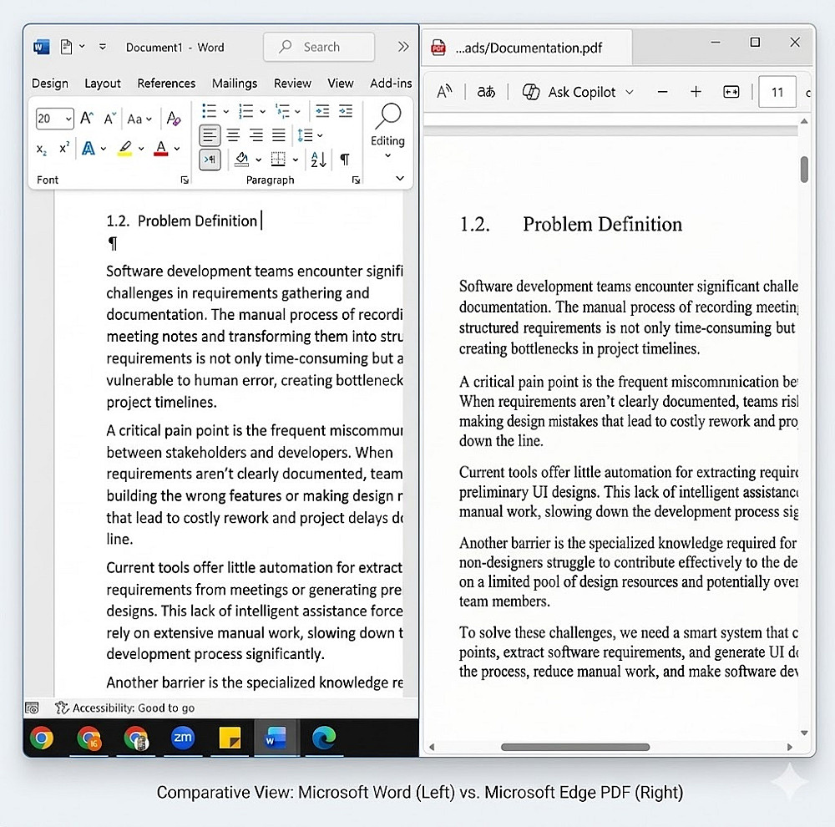Toggle Superscript formatting

tap(64, 148)
